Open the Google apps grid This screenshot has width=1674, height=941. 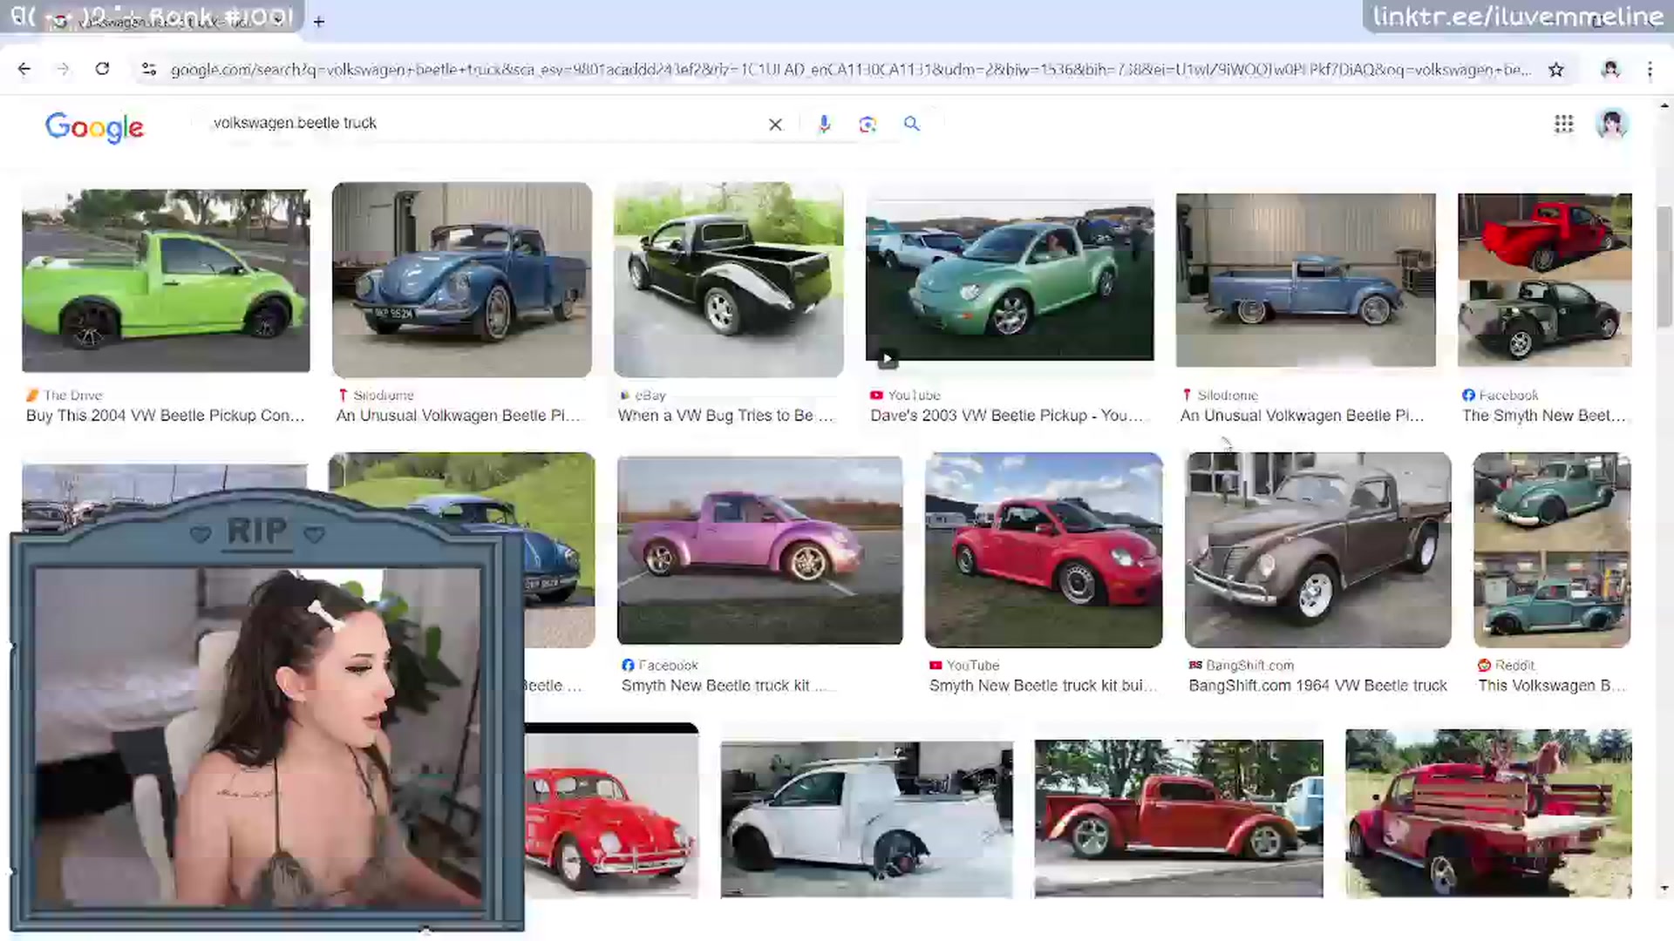pos(1564,124)
